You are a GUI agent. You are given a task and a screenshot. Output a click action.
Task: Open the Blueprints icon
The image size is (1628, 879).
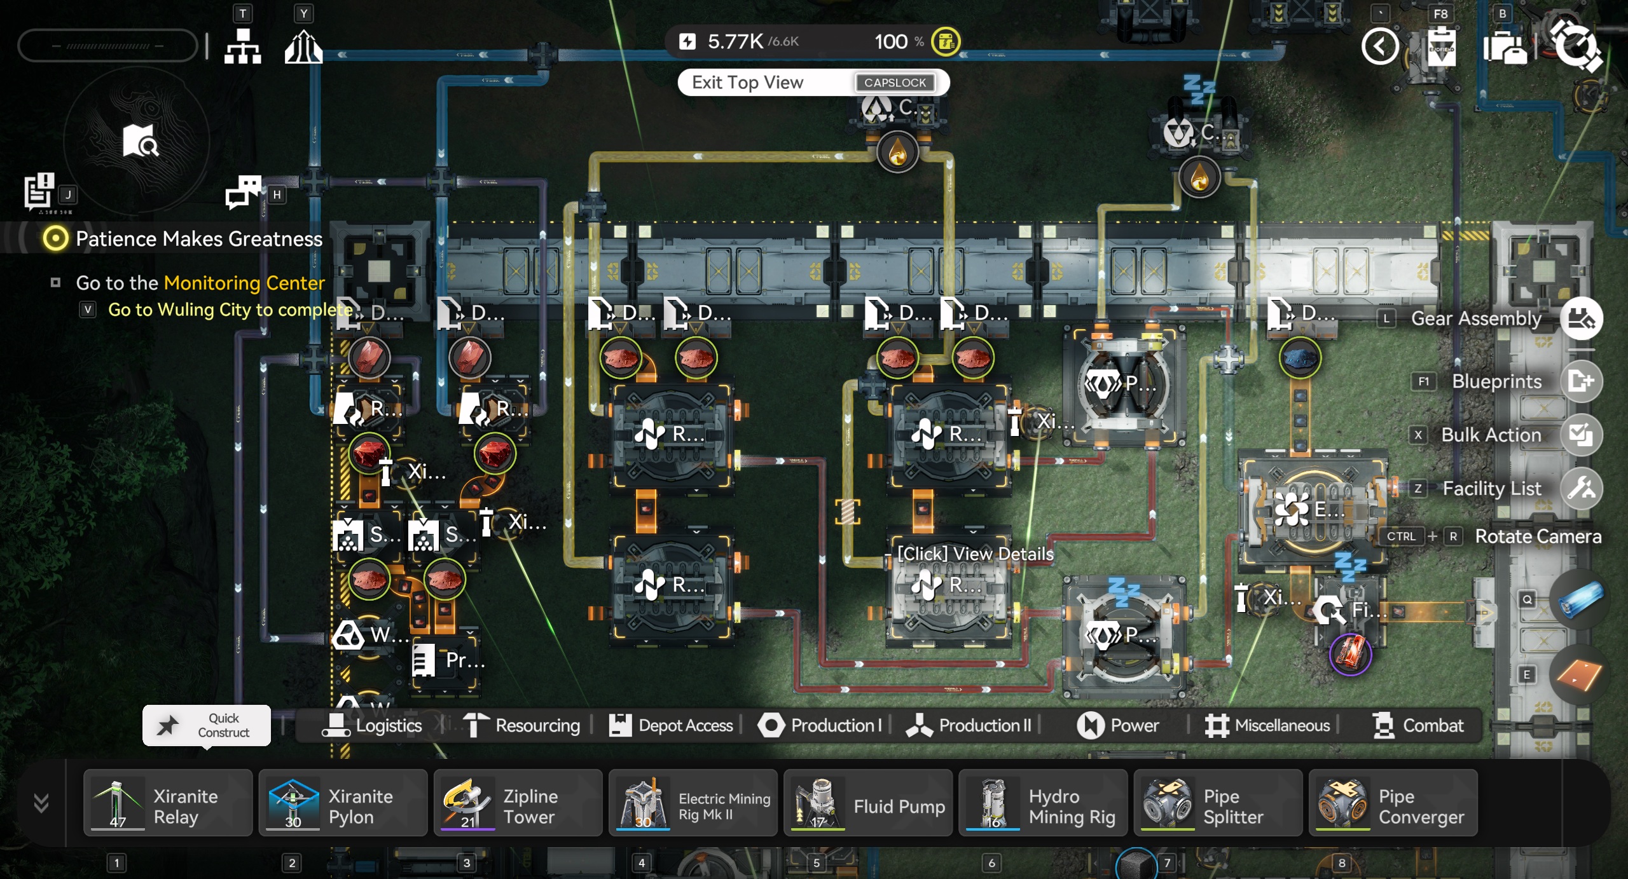tap(1581, 381)
